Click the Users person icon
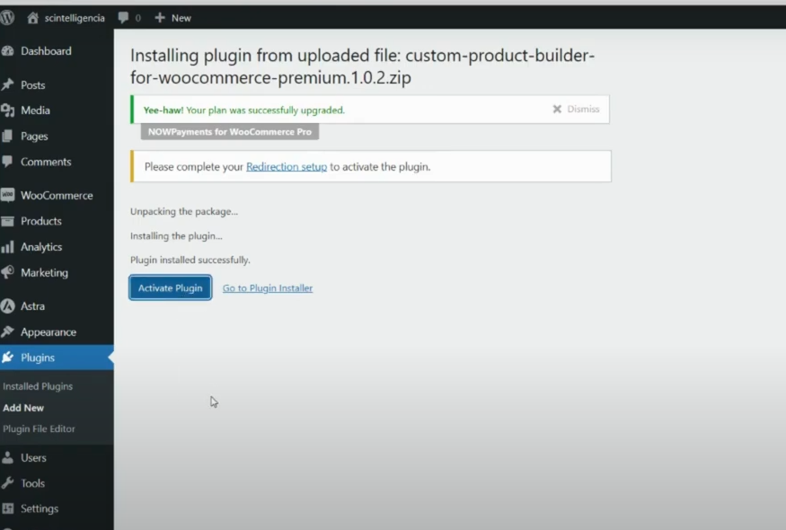Image resolution: width=786 pixels, height=530 pixels. point(7,457)
